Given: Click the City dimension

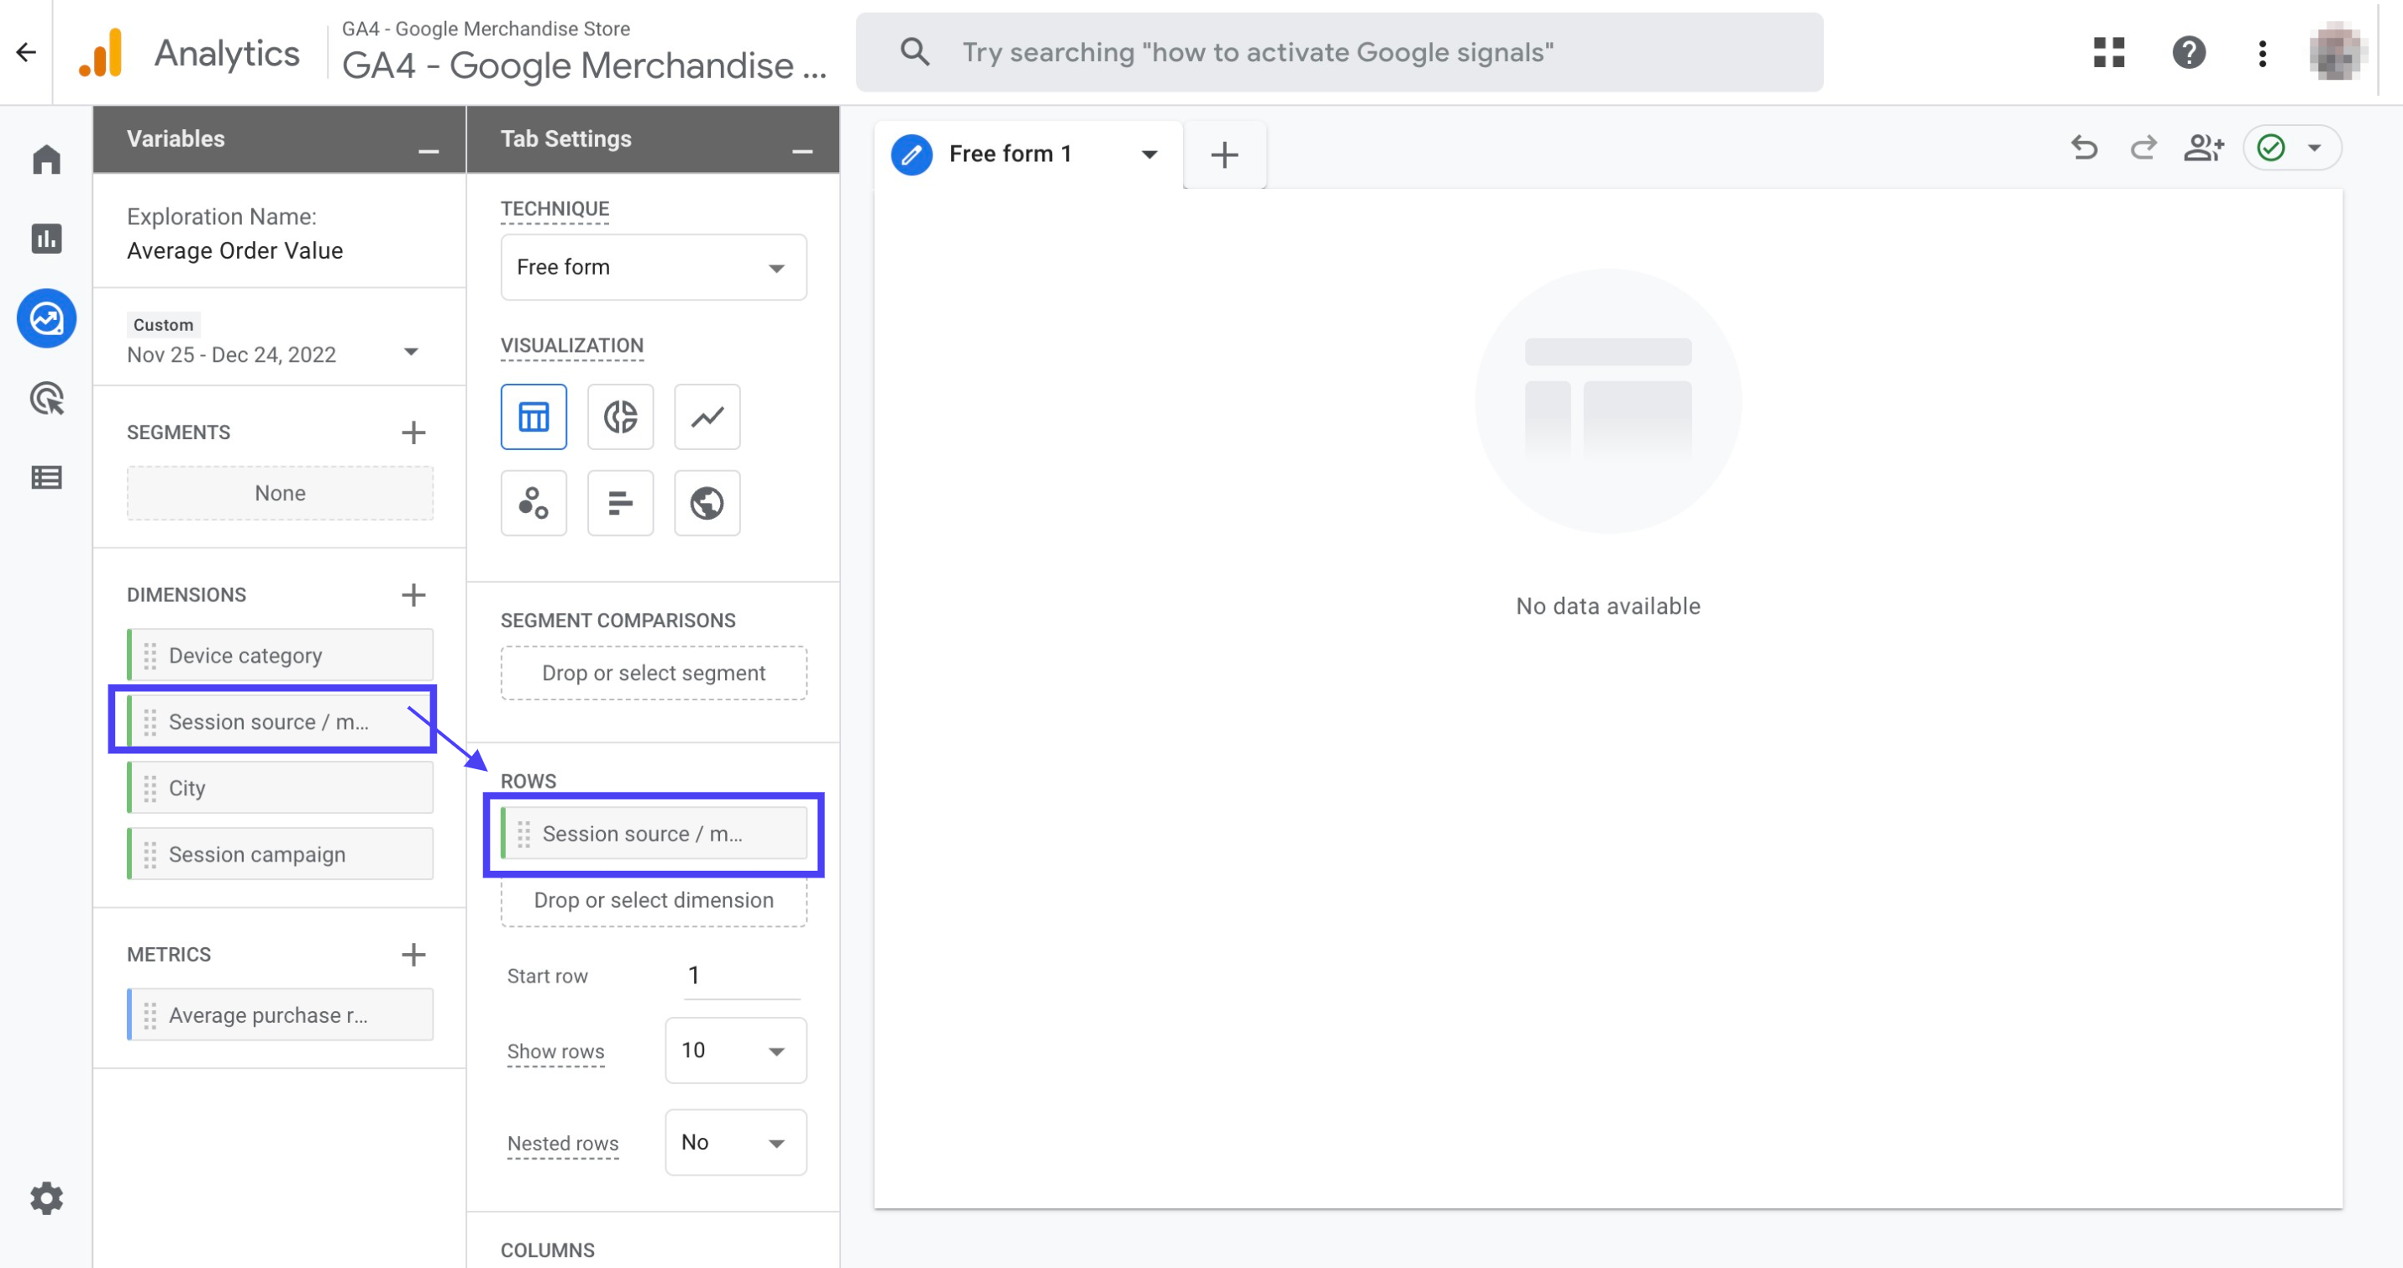Looking at the screenshot, I should coord(280,788).
